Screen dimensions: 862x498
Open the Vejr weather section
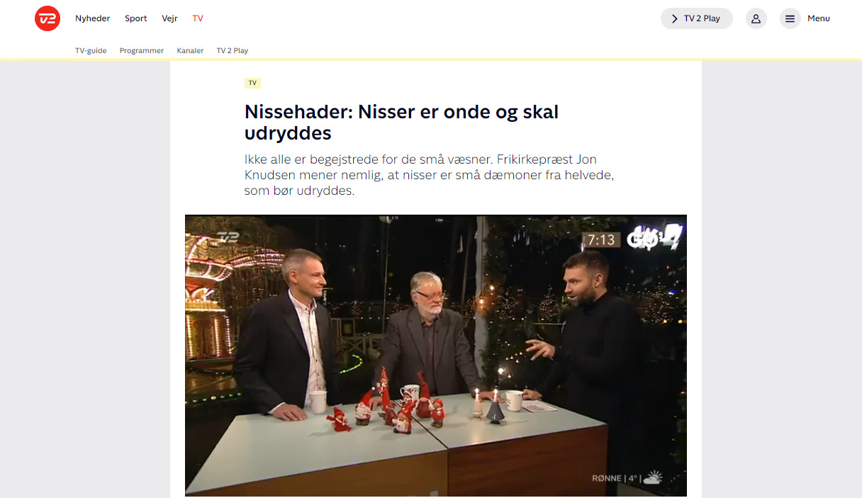(169, 18)
